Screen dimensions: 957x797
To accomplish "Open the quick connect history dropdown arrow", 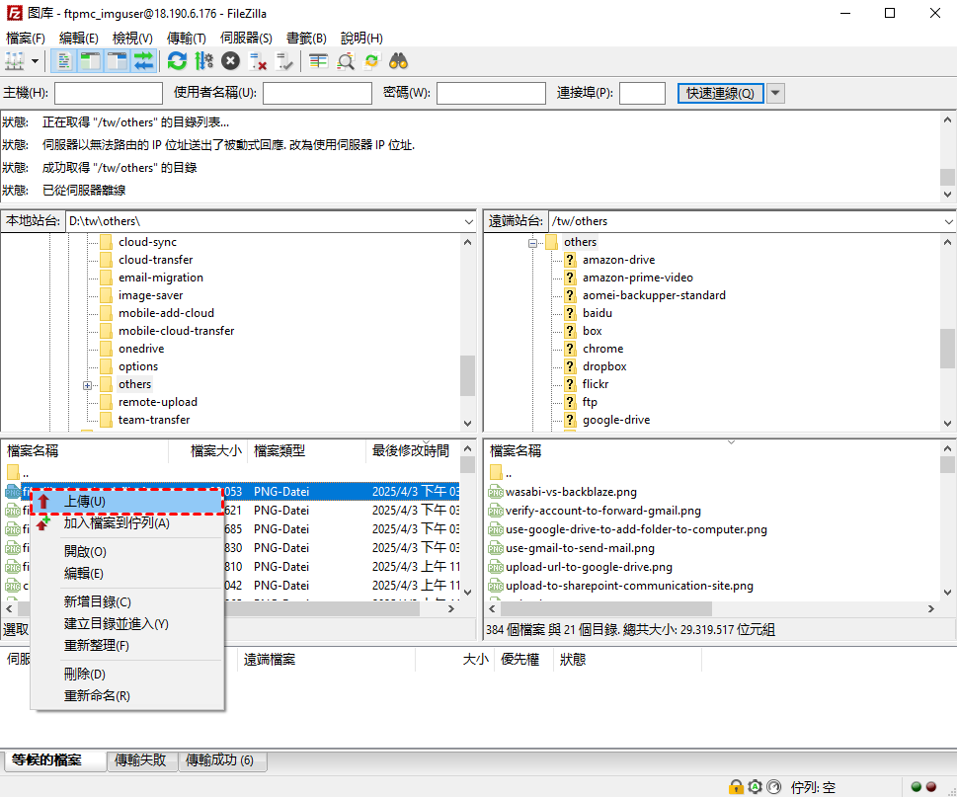I will click(775, 93).
